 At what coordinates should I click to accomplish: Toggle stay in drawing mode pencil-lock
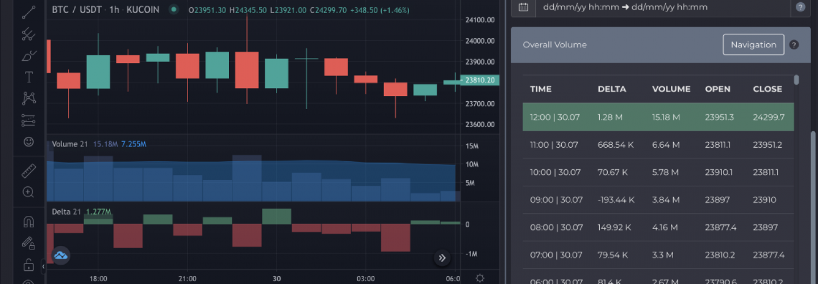click(x=28, y=243)
